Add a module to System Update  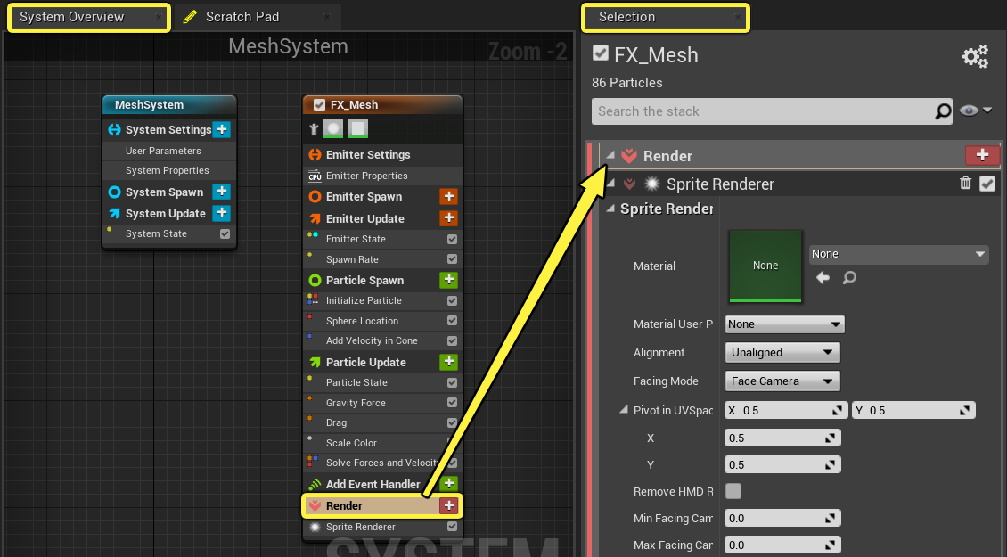pyautogui.click(x=222, y=213)
